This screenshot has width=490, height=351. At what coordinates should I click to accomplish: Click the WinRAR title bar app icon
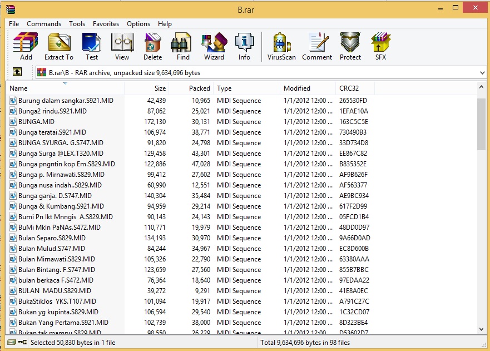click(11, 9)
